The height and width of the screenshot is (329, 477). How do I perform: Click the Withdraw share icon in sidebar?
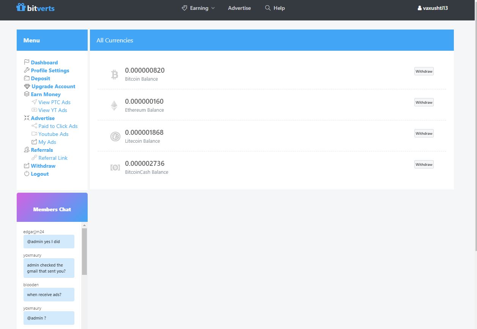pos(27,166)
